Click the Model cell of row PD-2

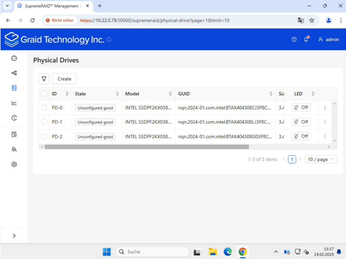[148, 136]
